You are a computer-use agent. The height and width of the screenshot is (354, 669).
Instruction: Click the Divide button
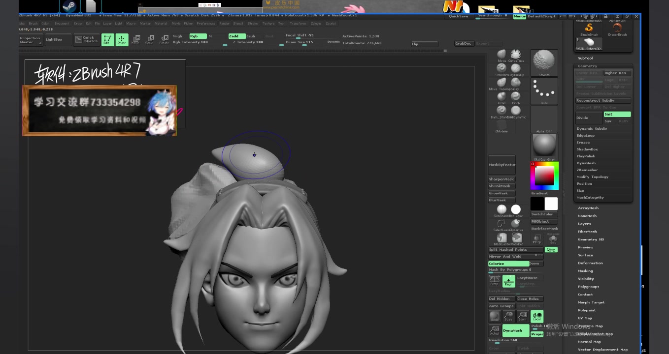[x=589, y=118]
